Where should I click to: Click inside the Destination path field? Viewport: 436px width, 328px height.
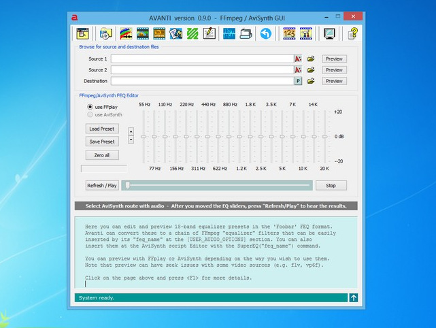click(203, 81)
